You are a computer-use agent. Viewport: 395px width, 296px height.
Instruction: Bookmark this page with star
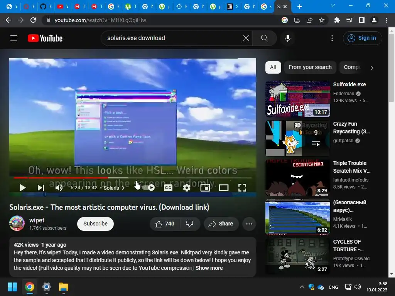point(322,20)
